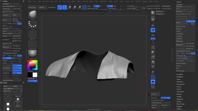The height and width of the screenshot is (111, 198).
Task: Adjust the Z Intensity slider
Action: [x=117, y=9]
